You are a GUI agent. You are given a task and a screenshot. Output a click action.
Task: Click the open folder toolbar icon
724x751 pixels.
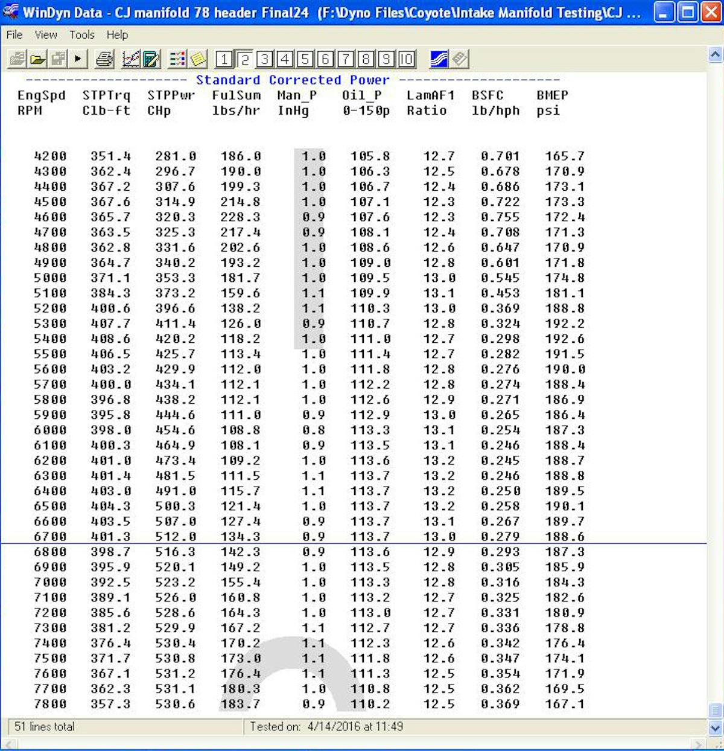pyautogui.click(x=37, y=59)
